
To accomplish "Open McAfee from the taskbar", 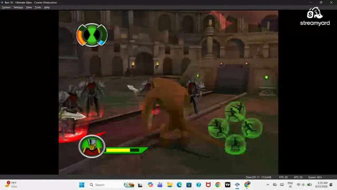I will coord(208,185).
